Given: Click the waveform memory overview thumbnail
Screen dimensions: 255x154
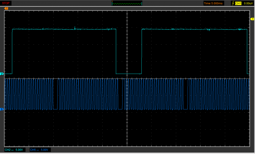Looking at the screenshot, I should coord(127,4).
